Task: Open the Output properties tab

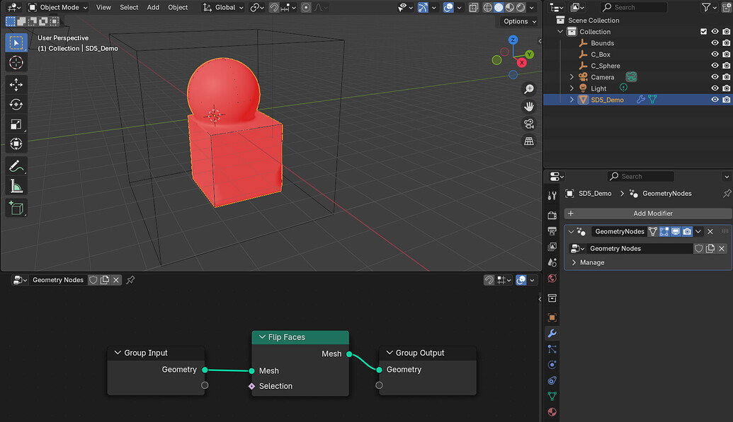Action: point(552,231)
